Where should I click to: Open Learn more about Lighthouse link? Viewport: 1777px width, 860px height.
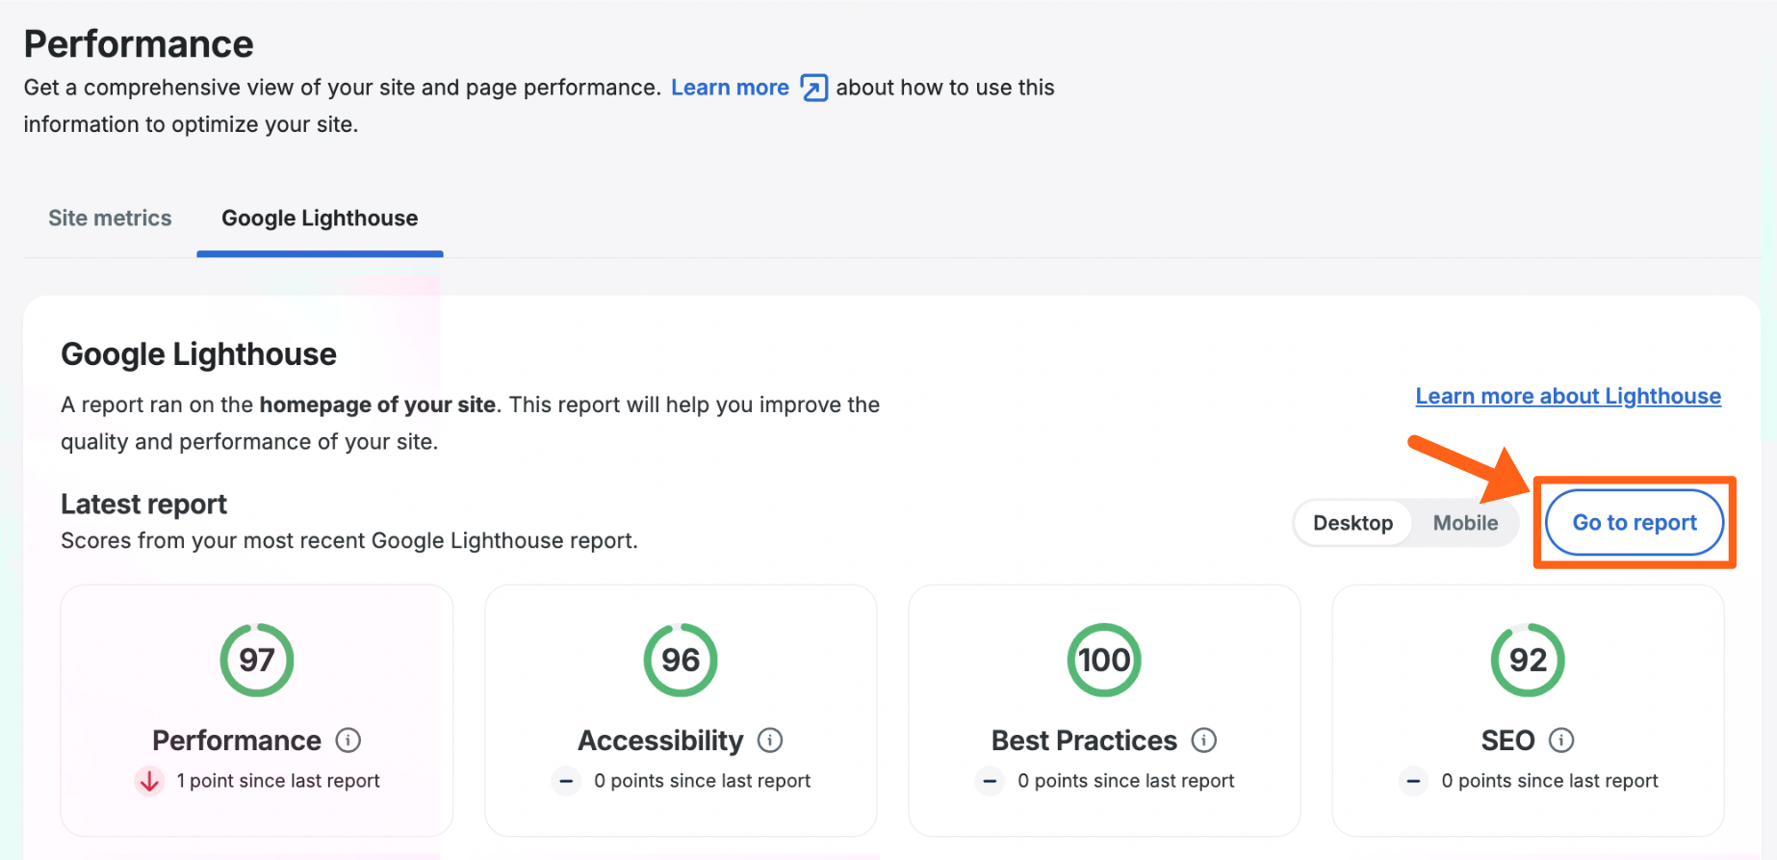(1567, 396)
